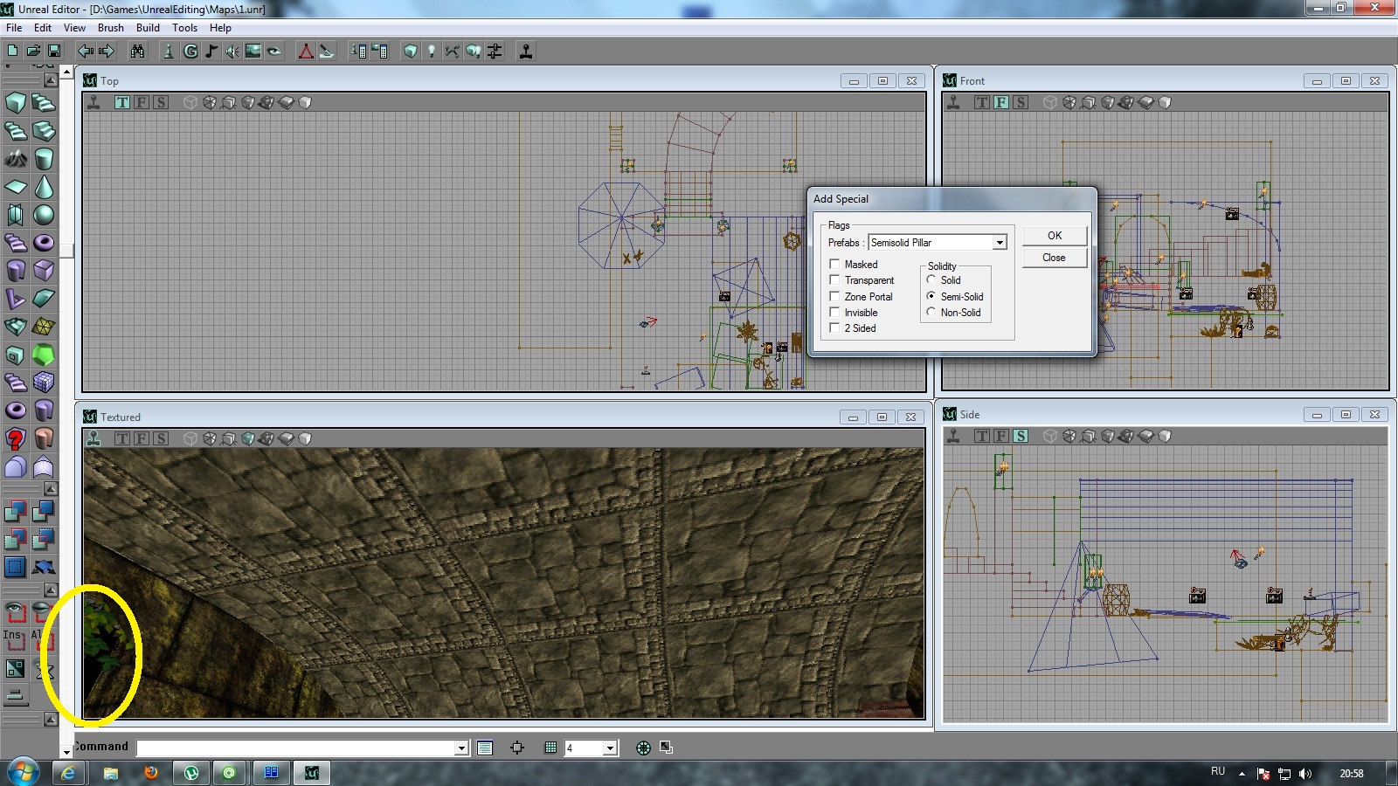The image size is (1398, 786).
Task: Open the music browser note icon
Action: pos(211,52)
